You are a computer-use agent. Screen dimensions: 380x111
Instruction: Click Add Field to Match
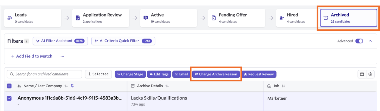click(x=32, y=56)
